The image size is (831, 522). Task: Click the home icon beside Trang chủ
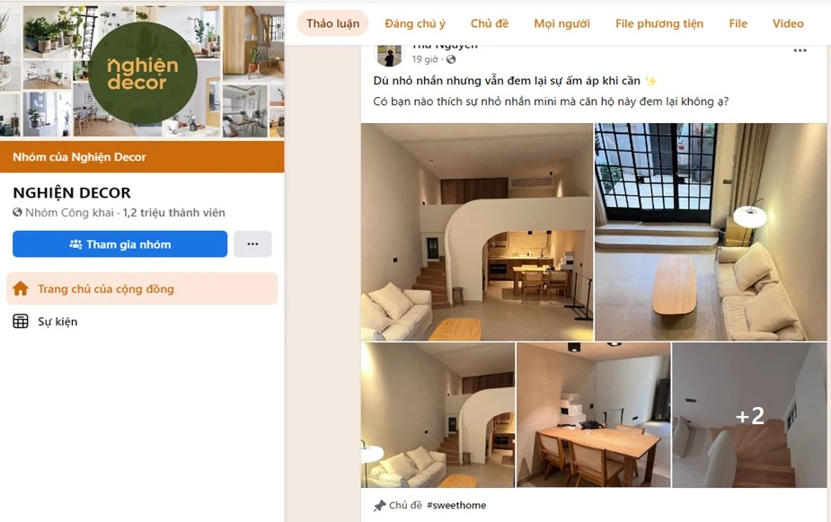pos(21,288)
